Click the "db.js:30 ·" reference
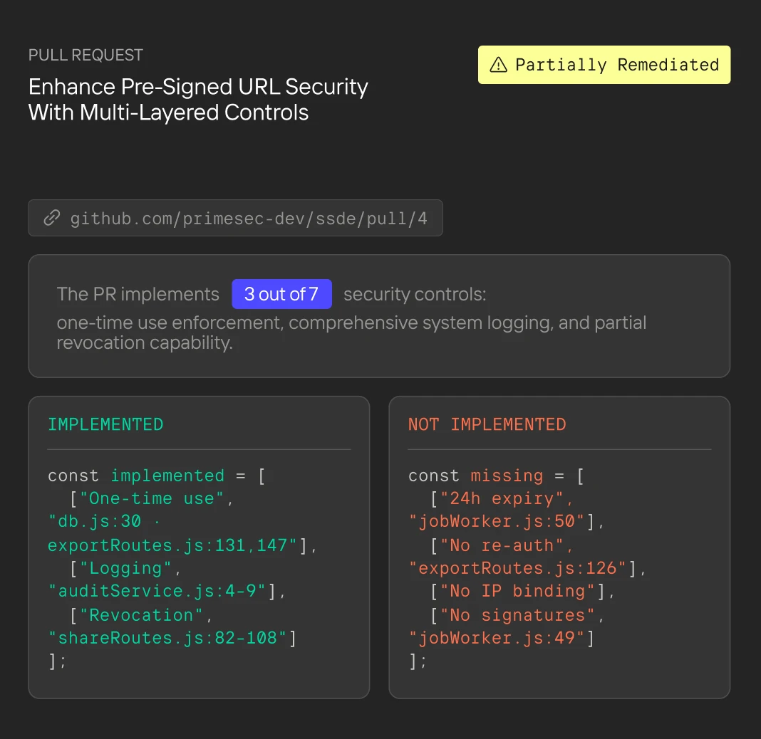Viewport: 761px width, 739px height. (x=104, y=521)
